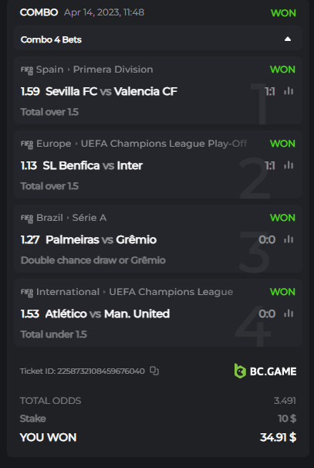
Task: Select UEFA Champions League Play-Off link
Action: (x=164, y=144)
